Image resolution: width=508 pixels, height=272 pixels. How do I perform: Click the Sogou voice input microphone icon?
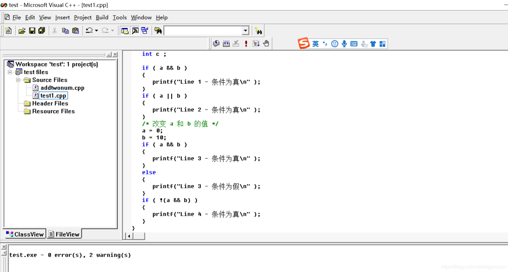pos(344,44)
